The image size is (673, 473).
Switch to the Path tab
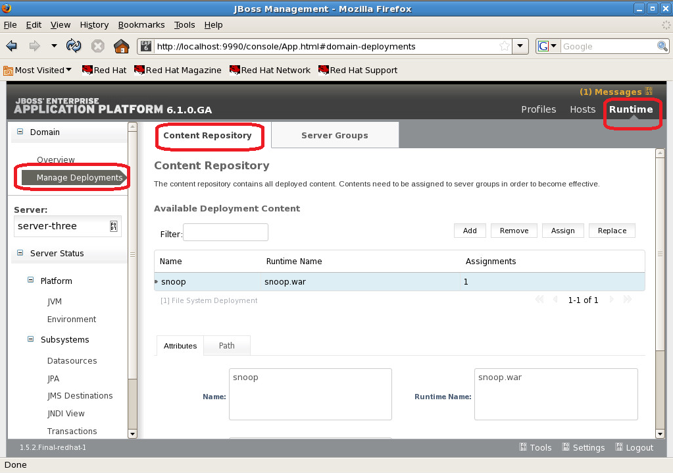[x=226, y=345]
